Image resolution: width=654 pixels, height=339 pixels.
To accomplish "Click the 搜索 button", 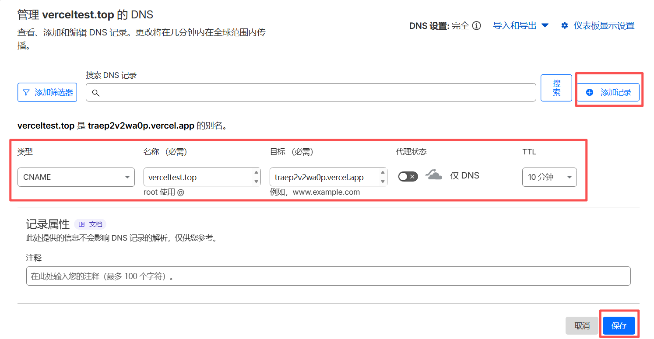I will pyautogui.click(x=556, y=88).
